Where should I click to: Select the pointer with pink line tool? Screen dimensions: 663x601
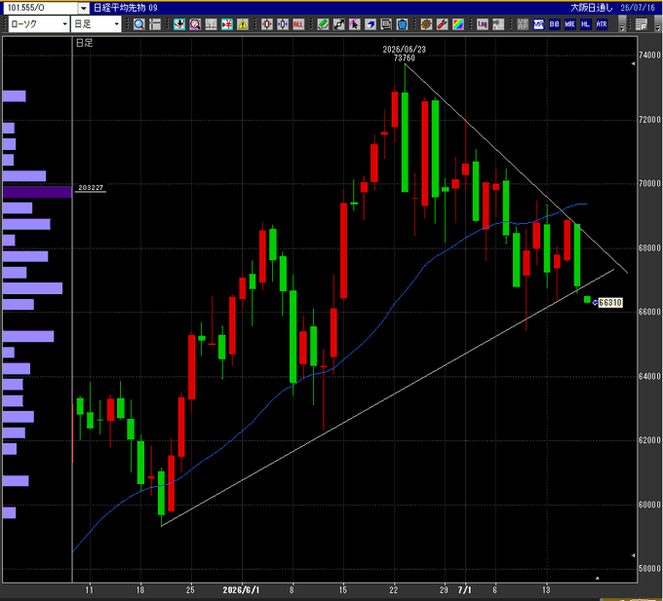click(x=354, y=24)
